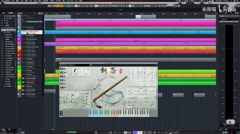Image resolution: width=240 pixels, height=134 pixels.
Task: Toggle record enable on PN-Tropical Grand track
Action: click(28, 33)
